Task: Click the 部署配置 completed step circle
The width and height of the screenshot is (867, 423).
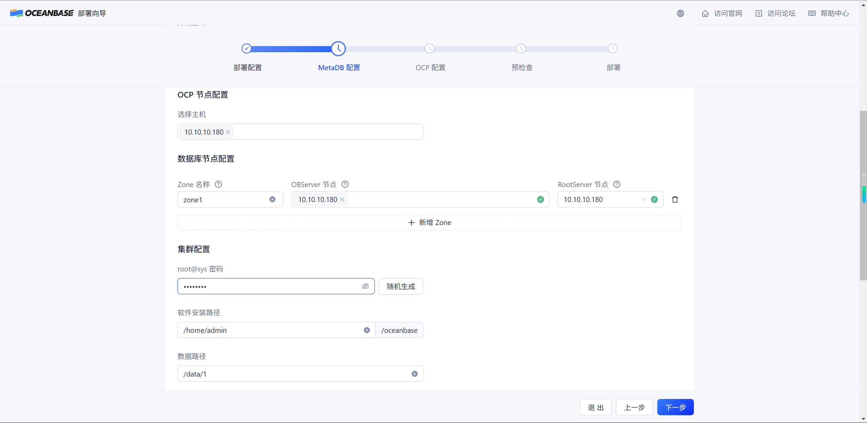Action: [247, 48]
